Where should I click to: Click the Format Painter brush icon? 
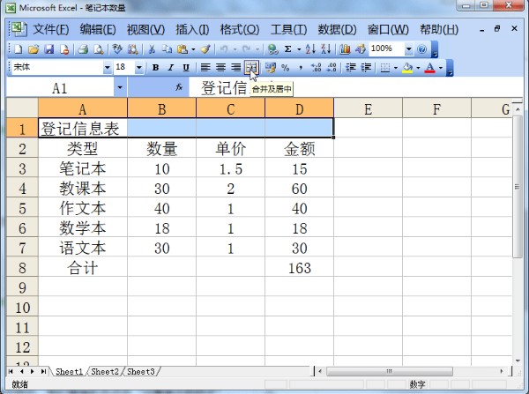(205, 49)
